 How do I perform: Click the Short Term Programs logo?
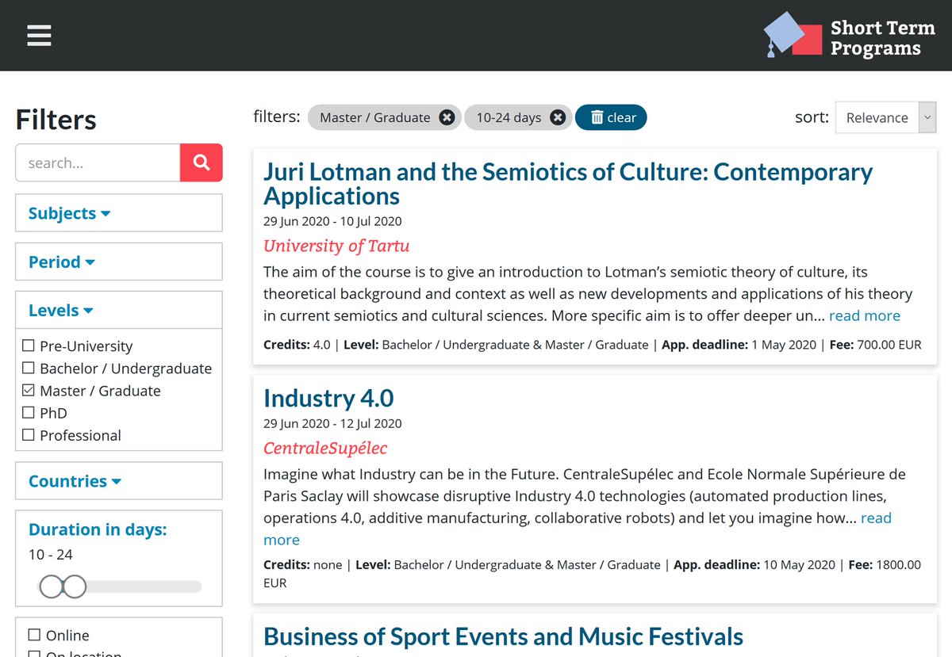tap(849, 36)
